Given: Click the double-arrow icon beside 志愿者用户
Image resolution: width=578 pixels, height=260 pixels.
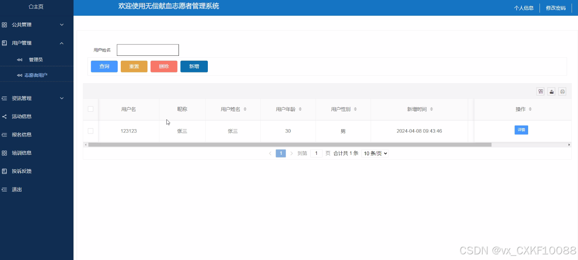Looking at the screenshot, I should tap(19, 75).
